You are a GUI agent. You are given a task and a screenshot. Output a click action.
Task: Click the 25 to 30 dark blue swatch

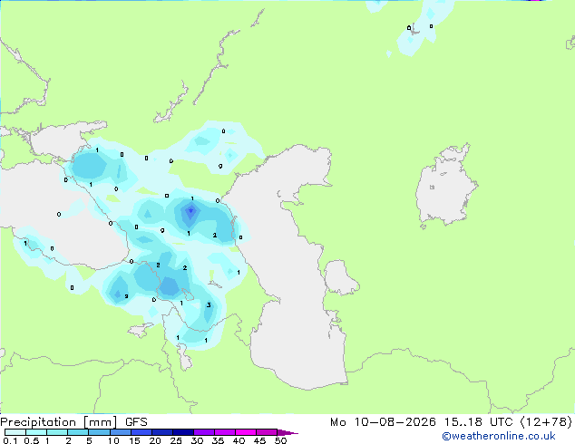tap(182, 432)
